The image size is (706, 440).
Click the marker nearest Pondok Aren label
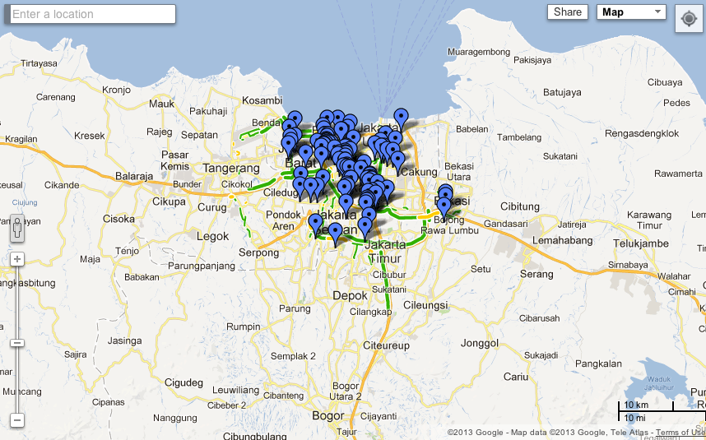click(315, 223)
